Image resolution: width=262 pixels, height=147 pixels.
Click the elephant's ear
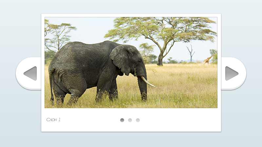120,59
